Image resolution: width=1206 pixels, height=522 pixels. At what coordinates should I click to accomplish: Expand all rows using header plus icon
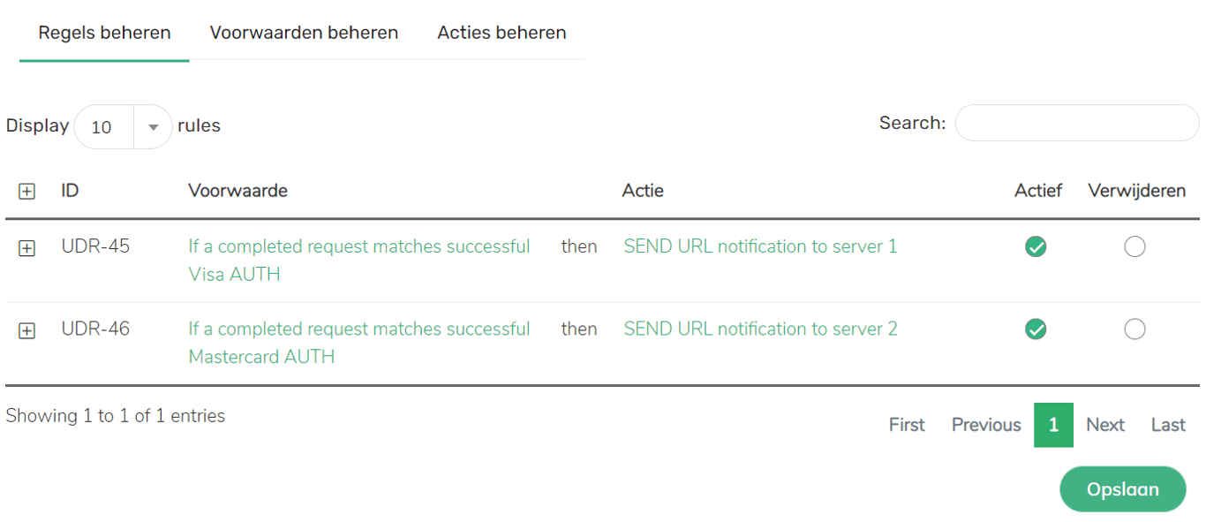click(27, 192)
